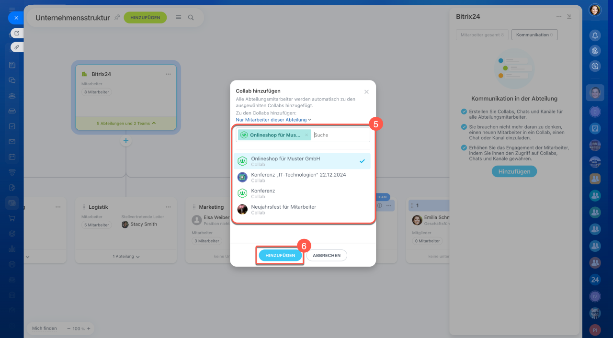Click the search magnifier in header
The image size is (613, 338).
191,17
